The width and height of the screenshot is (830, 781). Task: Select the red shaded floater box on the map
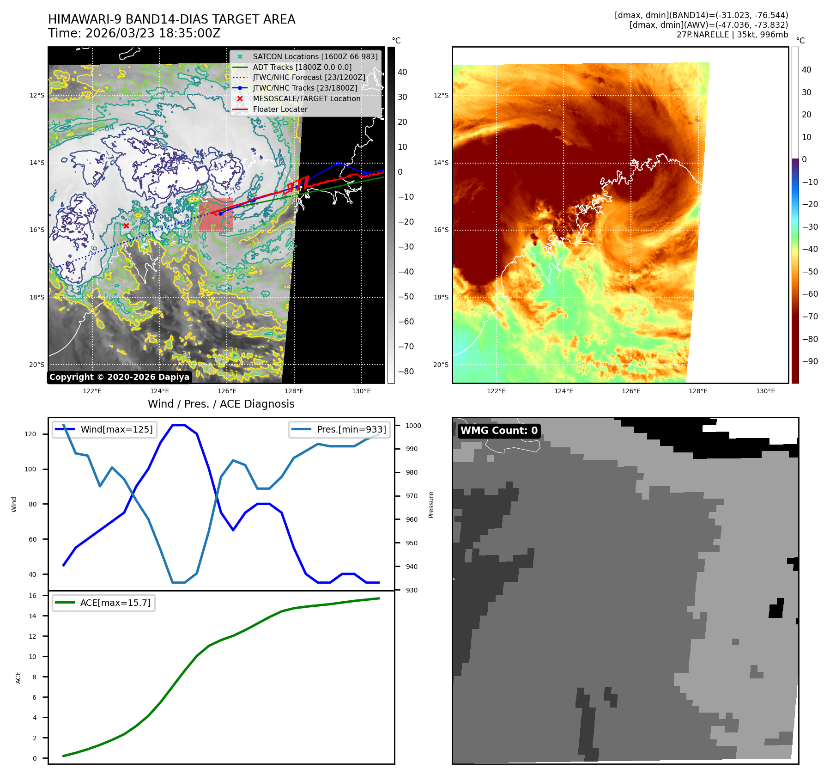click(x=216, y=215)
